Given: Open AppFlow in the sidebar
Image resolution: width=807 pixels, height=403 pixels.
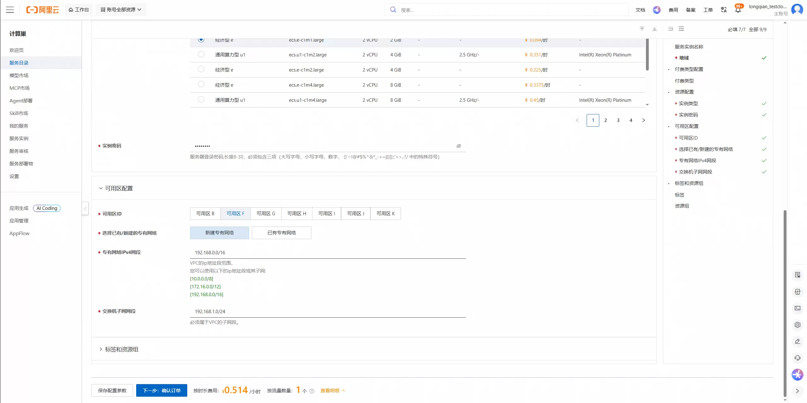Looking at the screenshot, I should click(x=19, y=233).
